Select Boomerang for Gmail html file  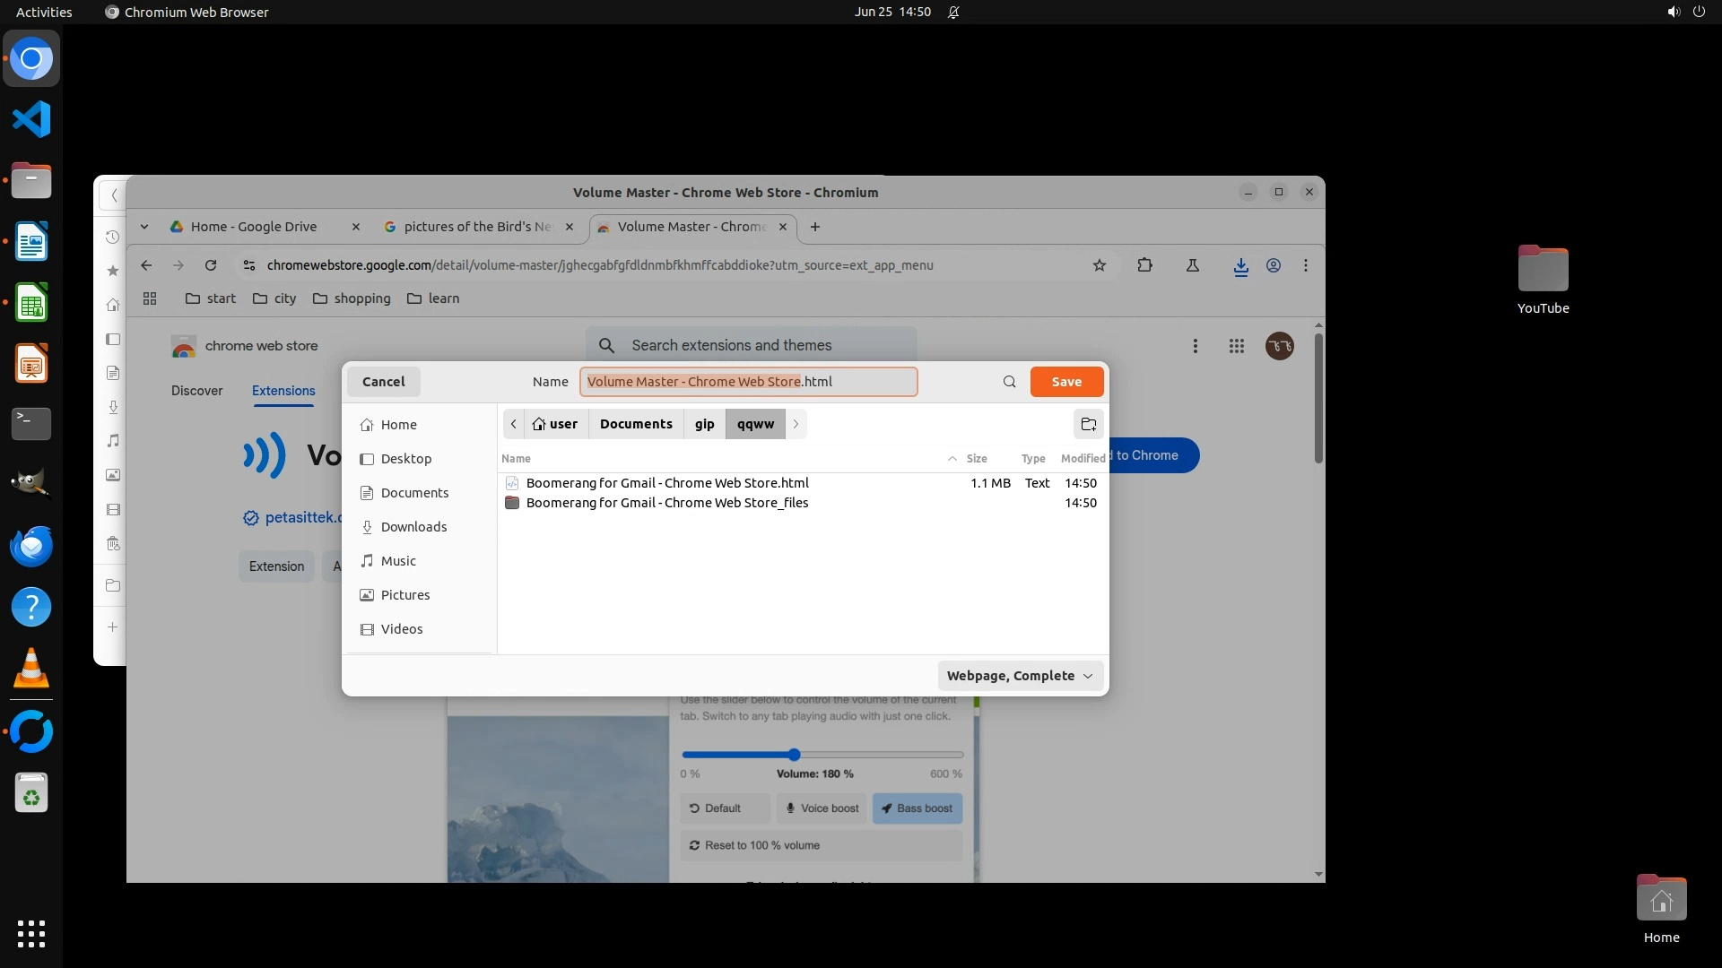pyautogui.click(x=667, y=483)
